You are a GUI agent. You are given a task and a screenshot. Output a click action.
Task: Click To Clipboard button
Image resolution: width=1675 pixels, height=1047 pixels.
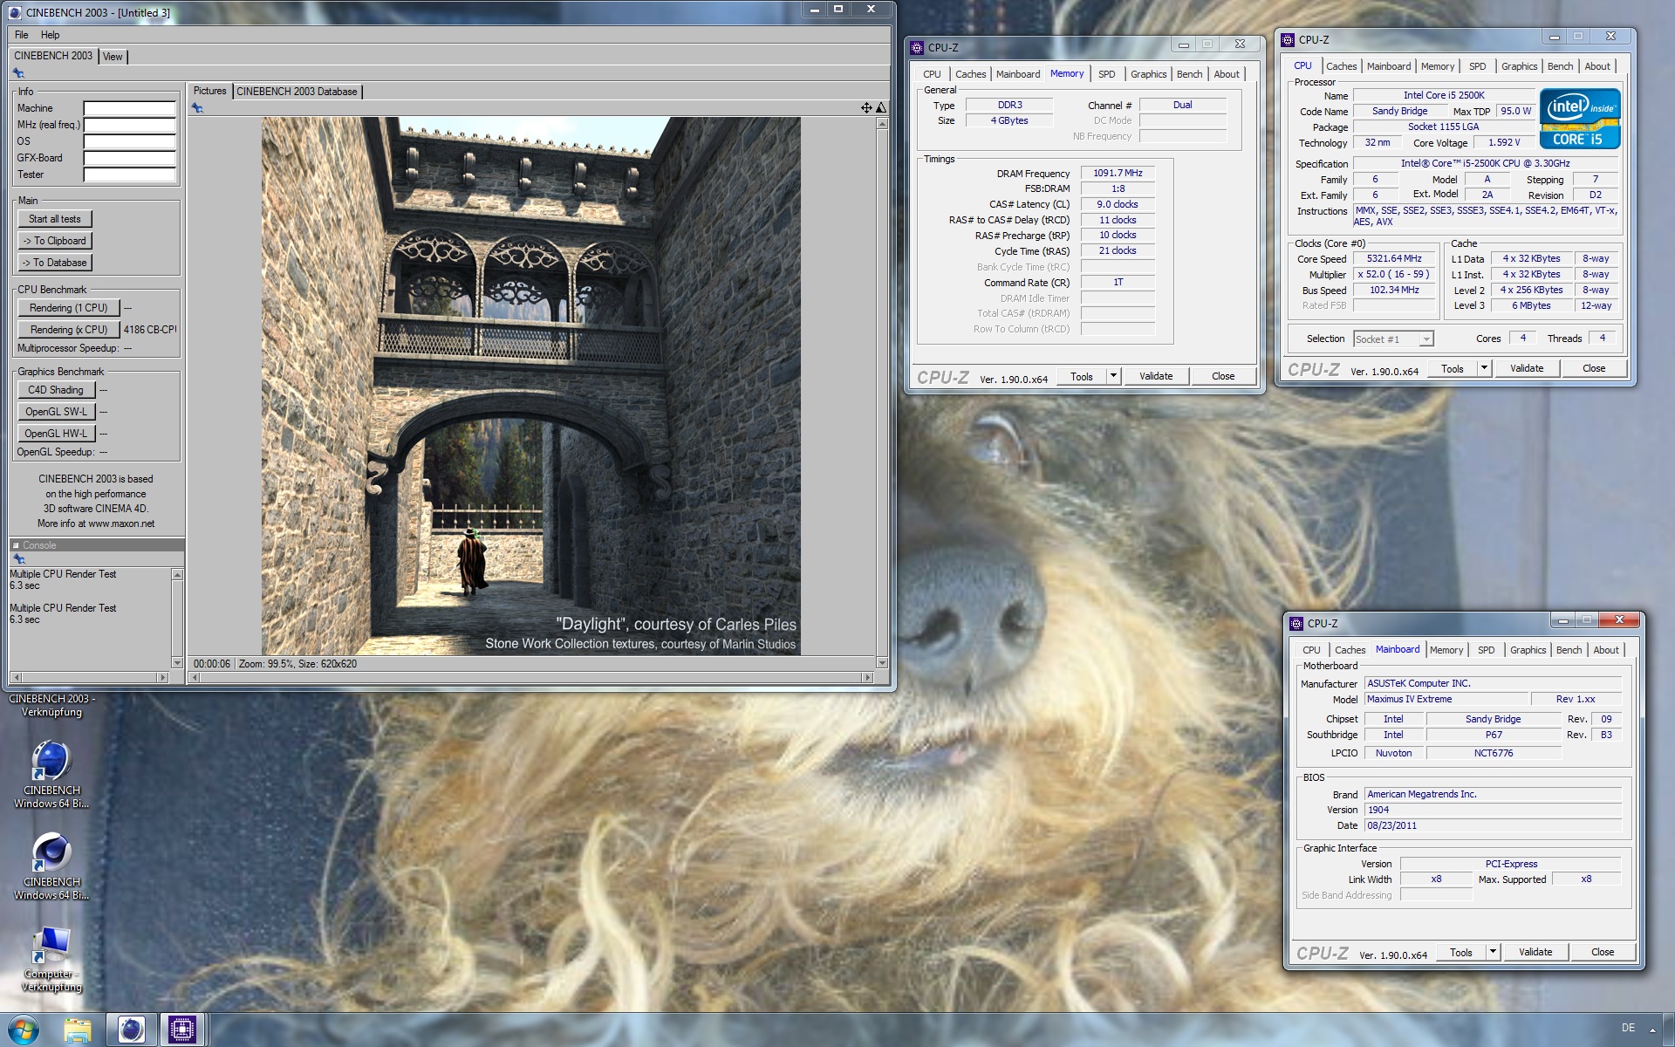[55, 241]
